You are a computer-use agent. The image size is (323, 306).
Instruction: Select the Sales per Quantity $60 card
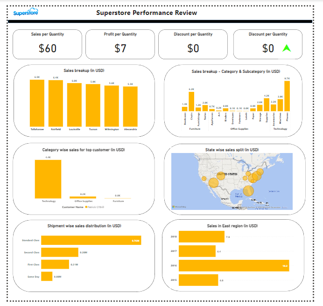[x=48, y=44]
